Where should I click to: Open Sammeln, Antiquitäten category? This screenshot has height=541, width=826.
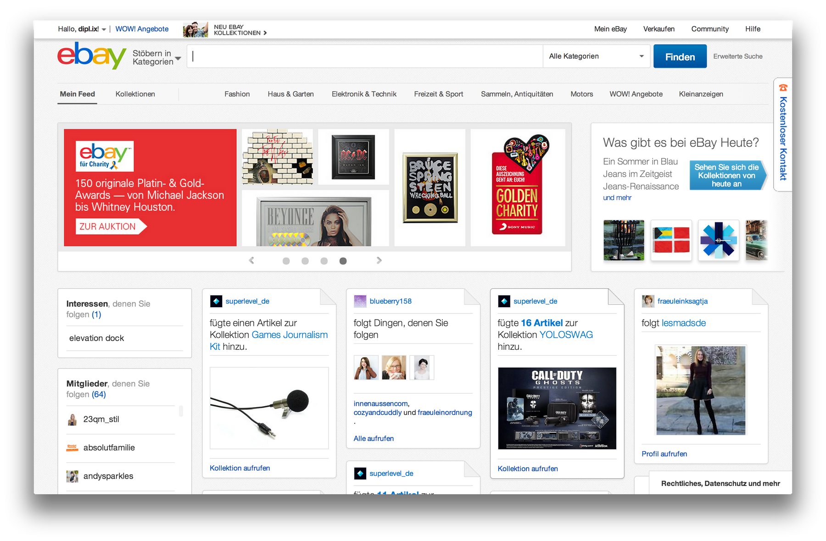[517, 94]
